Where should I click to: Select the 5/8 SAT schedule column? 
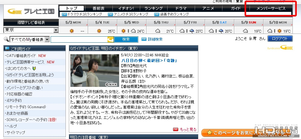point(219,23)
